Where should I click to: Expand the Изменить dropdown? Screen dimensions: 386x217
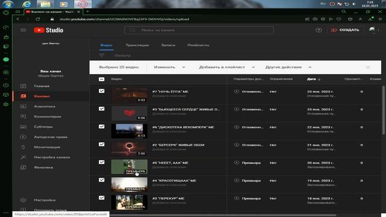click(x=169, y=67)
